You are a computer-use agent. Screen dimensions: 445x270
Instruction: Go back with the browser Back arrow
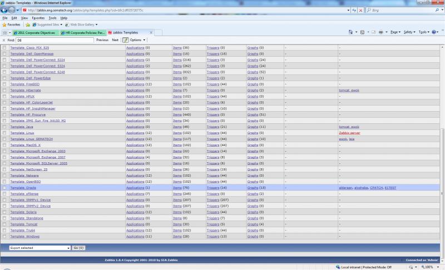point(4,10)
